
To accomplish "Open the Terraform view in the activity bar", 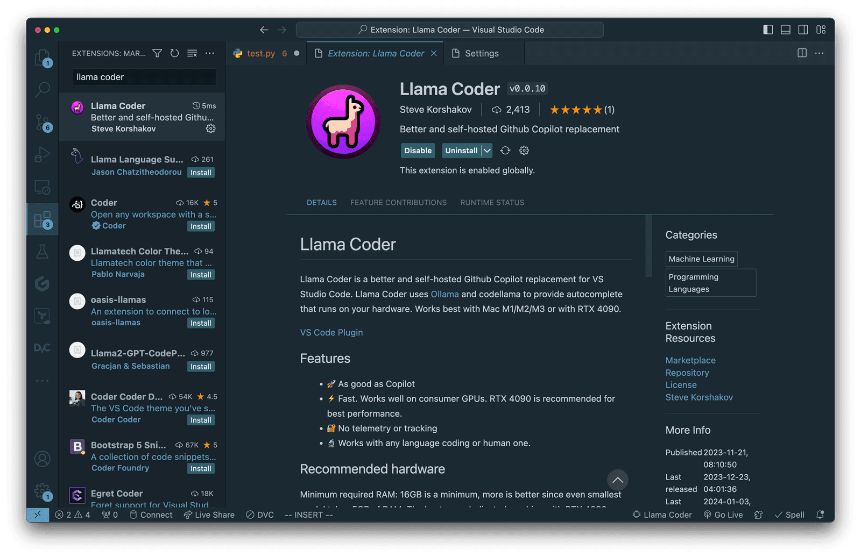I will coord(43,316).
